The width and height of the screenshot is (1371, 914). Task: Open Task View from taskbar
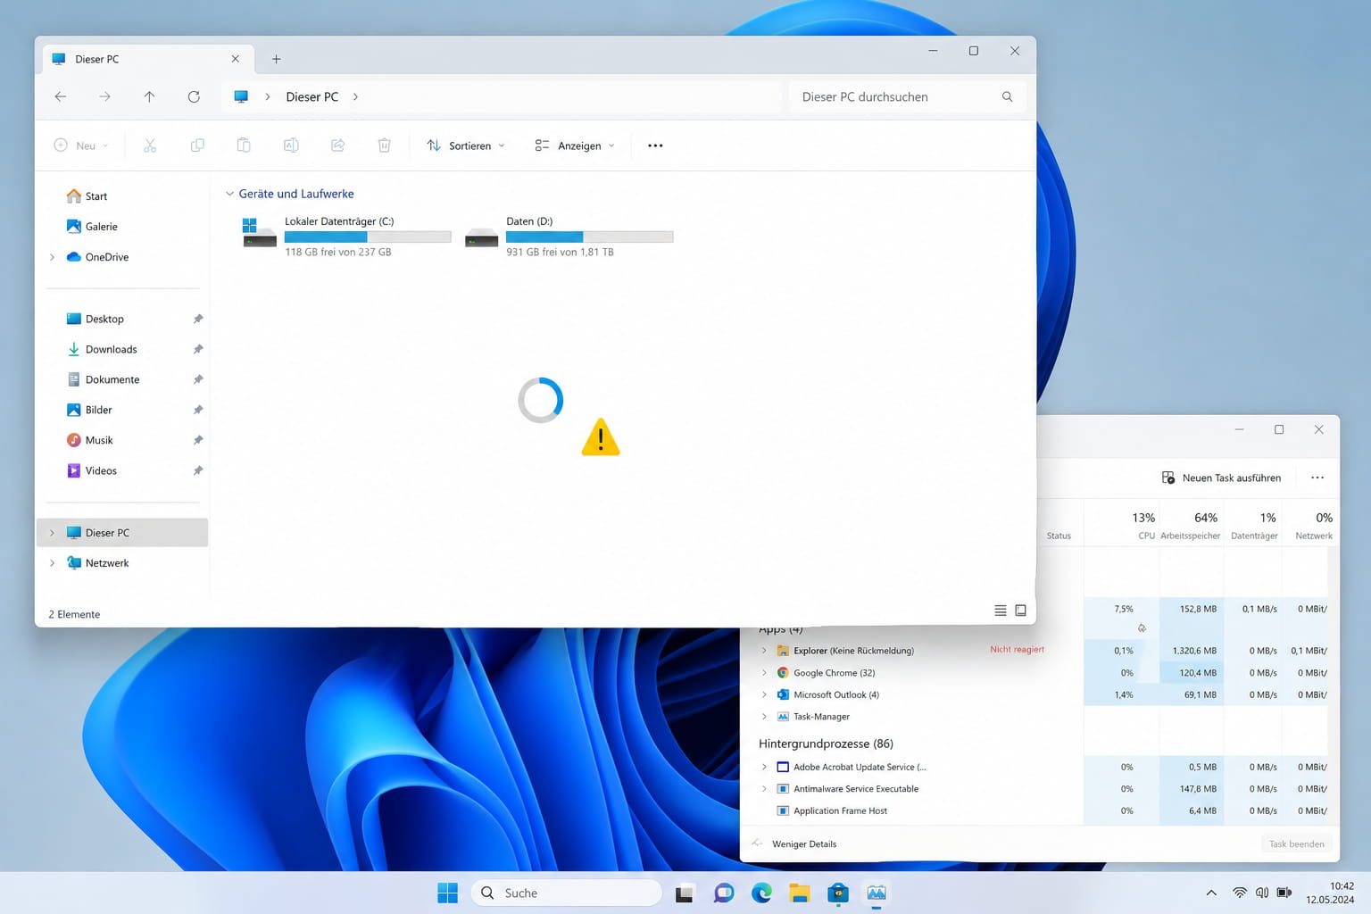point(685,893)
